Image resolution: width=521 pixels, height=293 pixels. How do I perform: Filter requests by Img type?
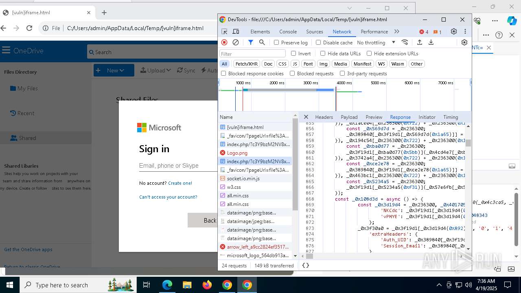(x=324, y=64)
